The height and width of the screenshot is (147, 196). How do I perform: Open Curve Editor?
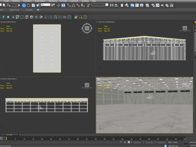[x=137, y=5]
